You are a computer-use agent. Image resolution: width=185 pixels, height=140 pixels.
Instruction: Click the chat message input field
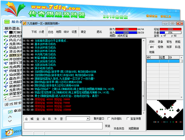tap(63, 126)
